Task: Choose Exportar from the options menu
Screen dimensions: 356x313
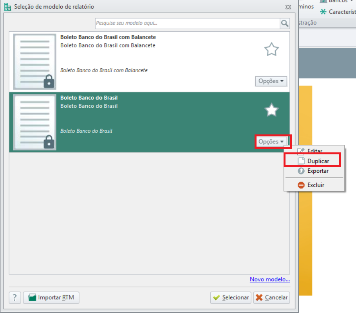Action: coord(314,171)
